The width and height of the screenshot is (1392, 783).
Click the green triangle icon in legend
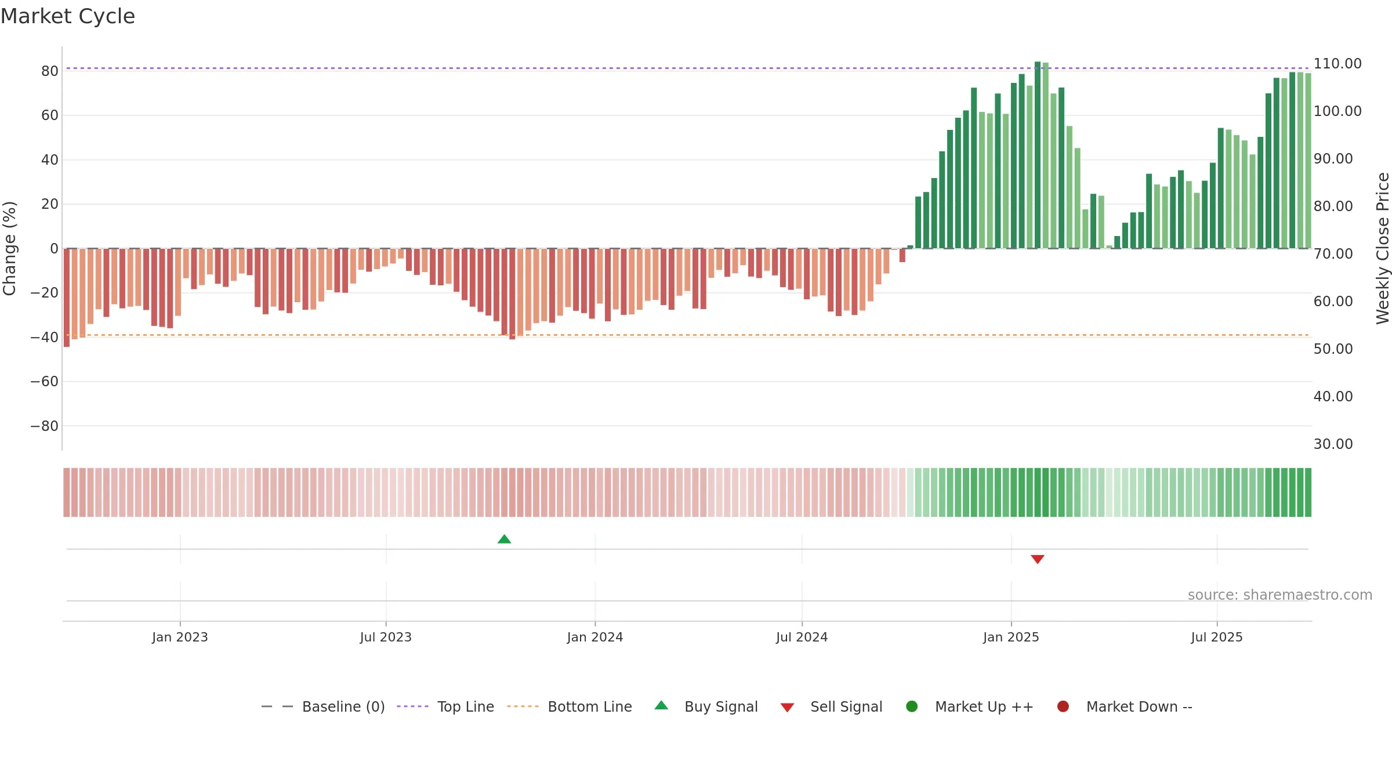661,705
